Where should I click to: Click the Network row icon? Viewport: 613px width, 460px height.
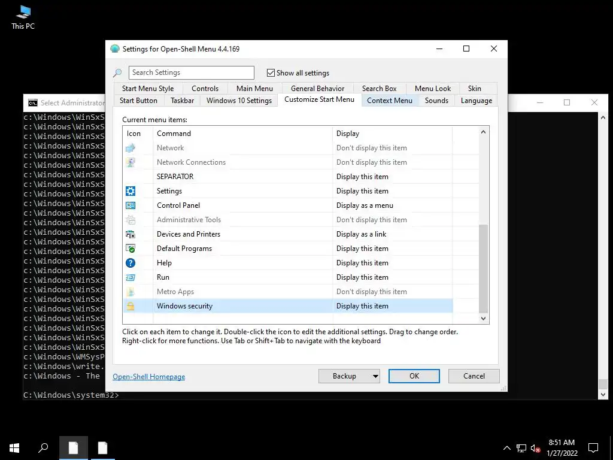pyautogui.click(x=131, y=148)
